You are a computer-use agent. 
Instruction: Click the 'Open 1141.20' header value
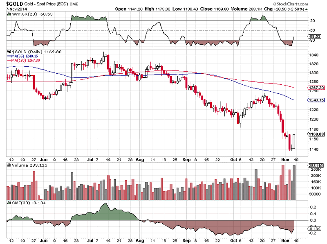129,9
